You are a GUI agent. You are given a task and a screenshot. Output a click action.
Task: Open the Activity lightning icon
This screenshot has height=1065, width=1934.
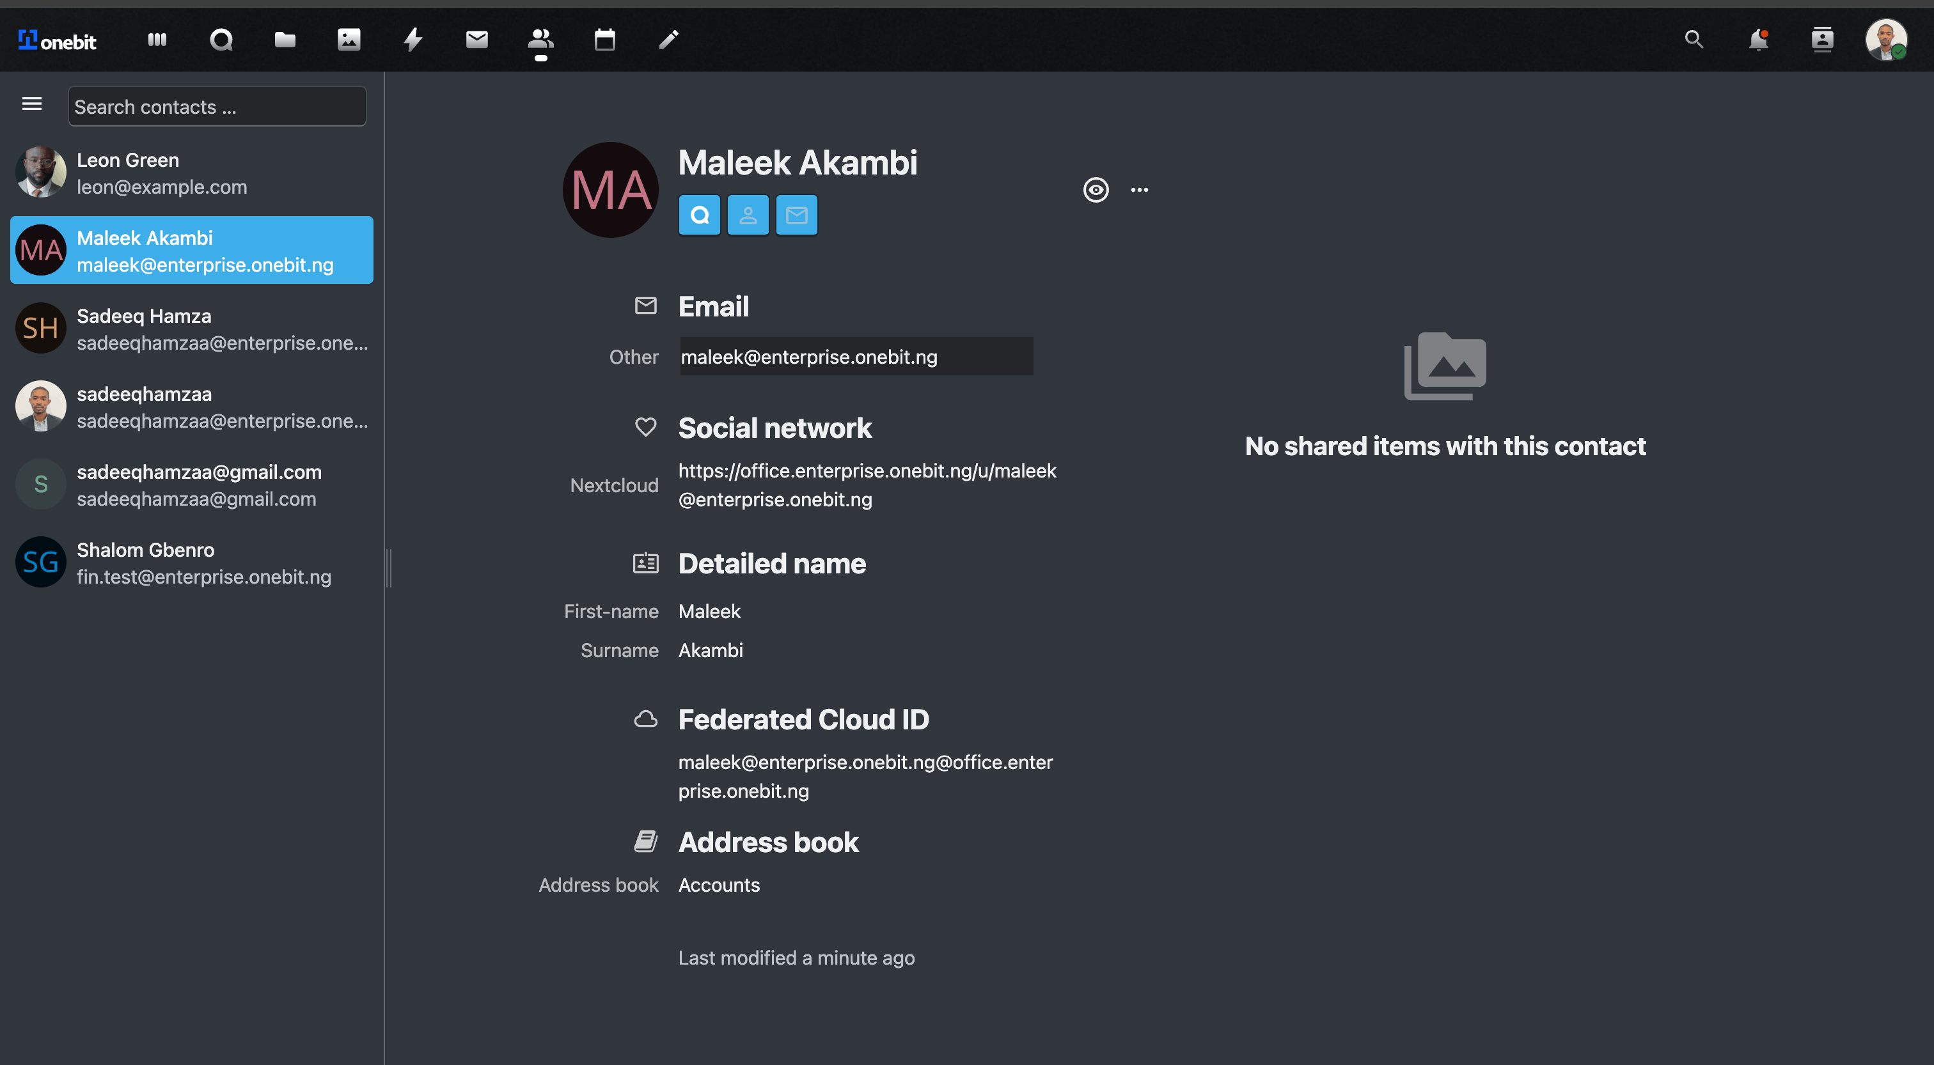click(413, 39)
